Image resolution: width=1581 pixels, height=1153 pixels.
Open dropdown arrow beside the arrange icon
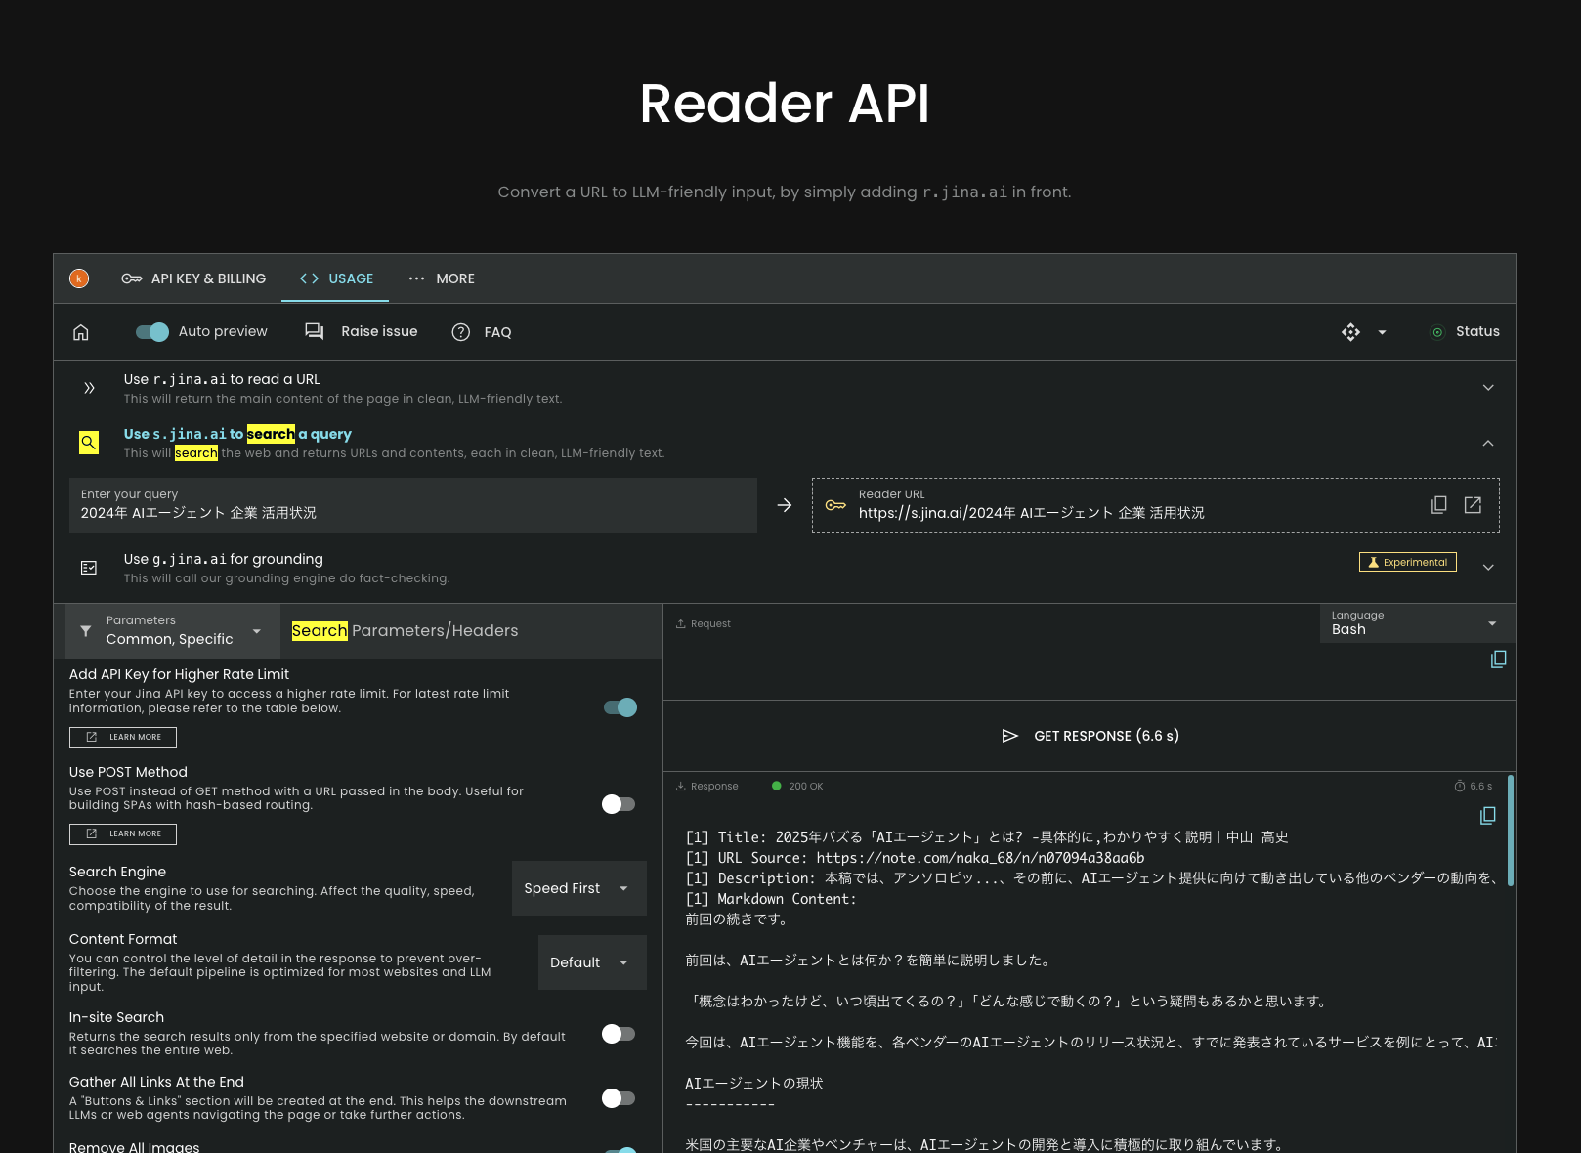pos(1382,332)
